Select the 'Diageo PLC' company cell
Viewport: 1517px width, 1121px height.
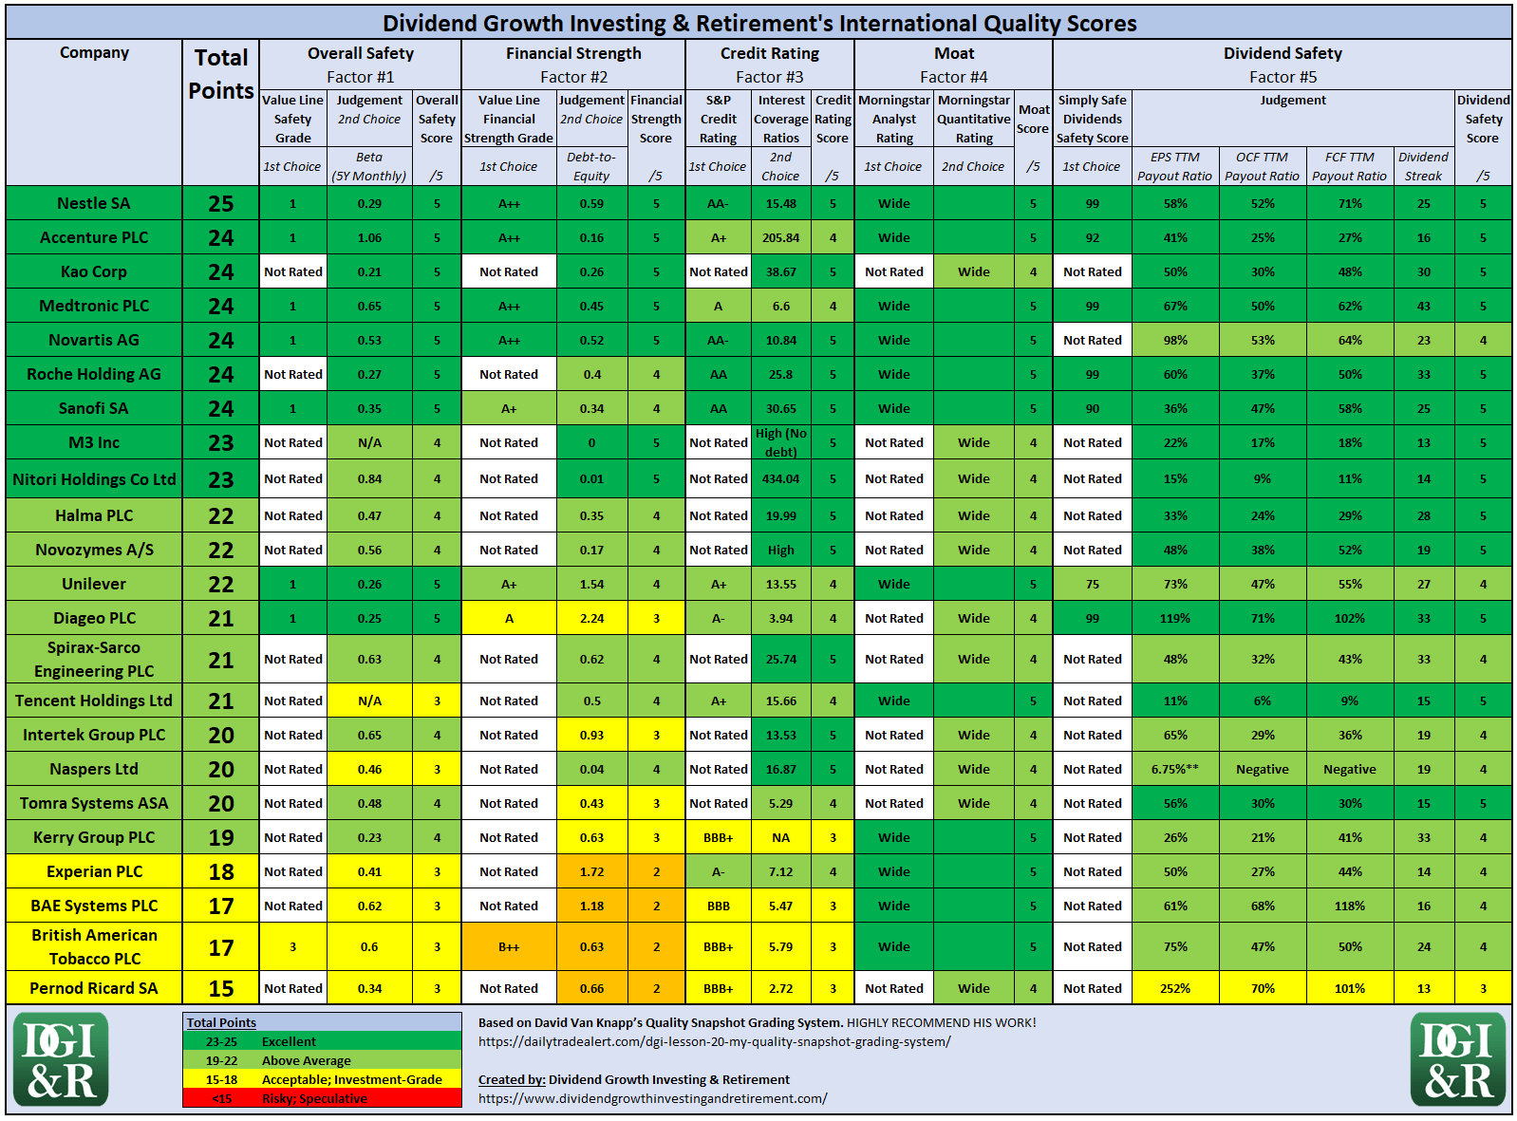pyautogui.click(x=94, y=618)
